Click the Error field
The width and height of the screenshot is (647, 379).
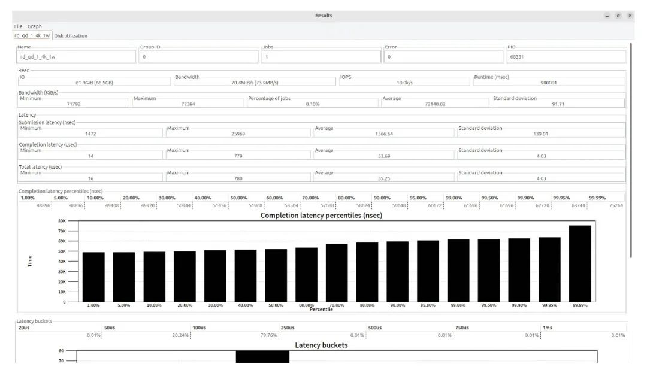(x=443, y=57)
